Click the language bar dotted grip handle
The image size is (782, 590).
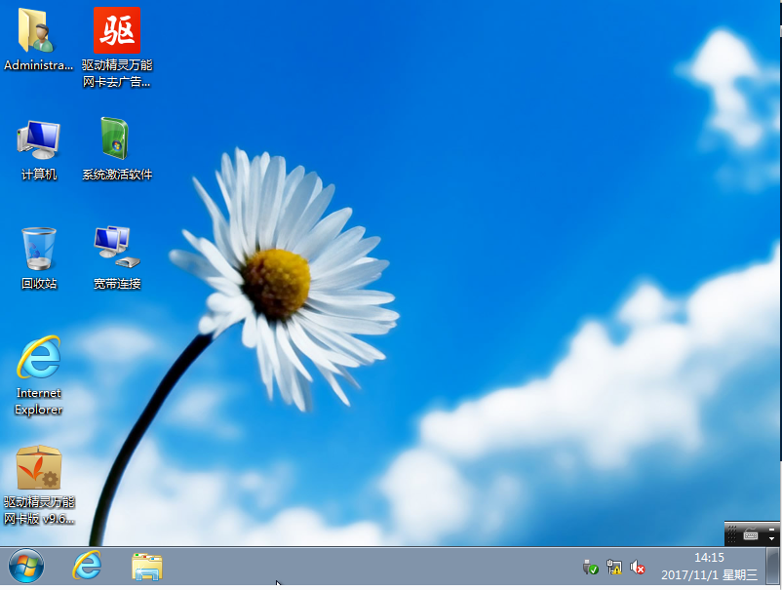[x=731, y=534]
